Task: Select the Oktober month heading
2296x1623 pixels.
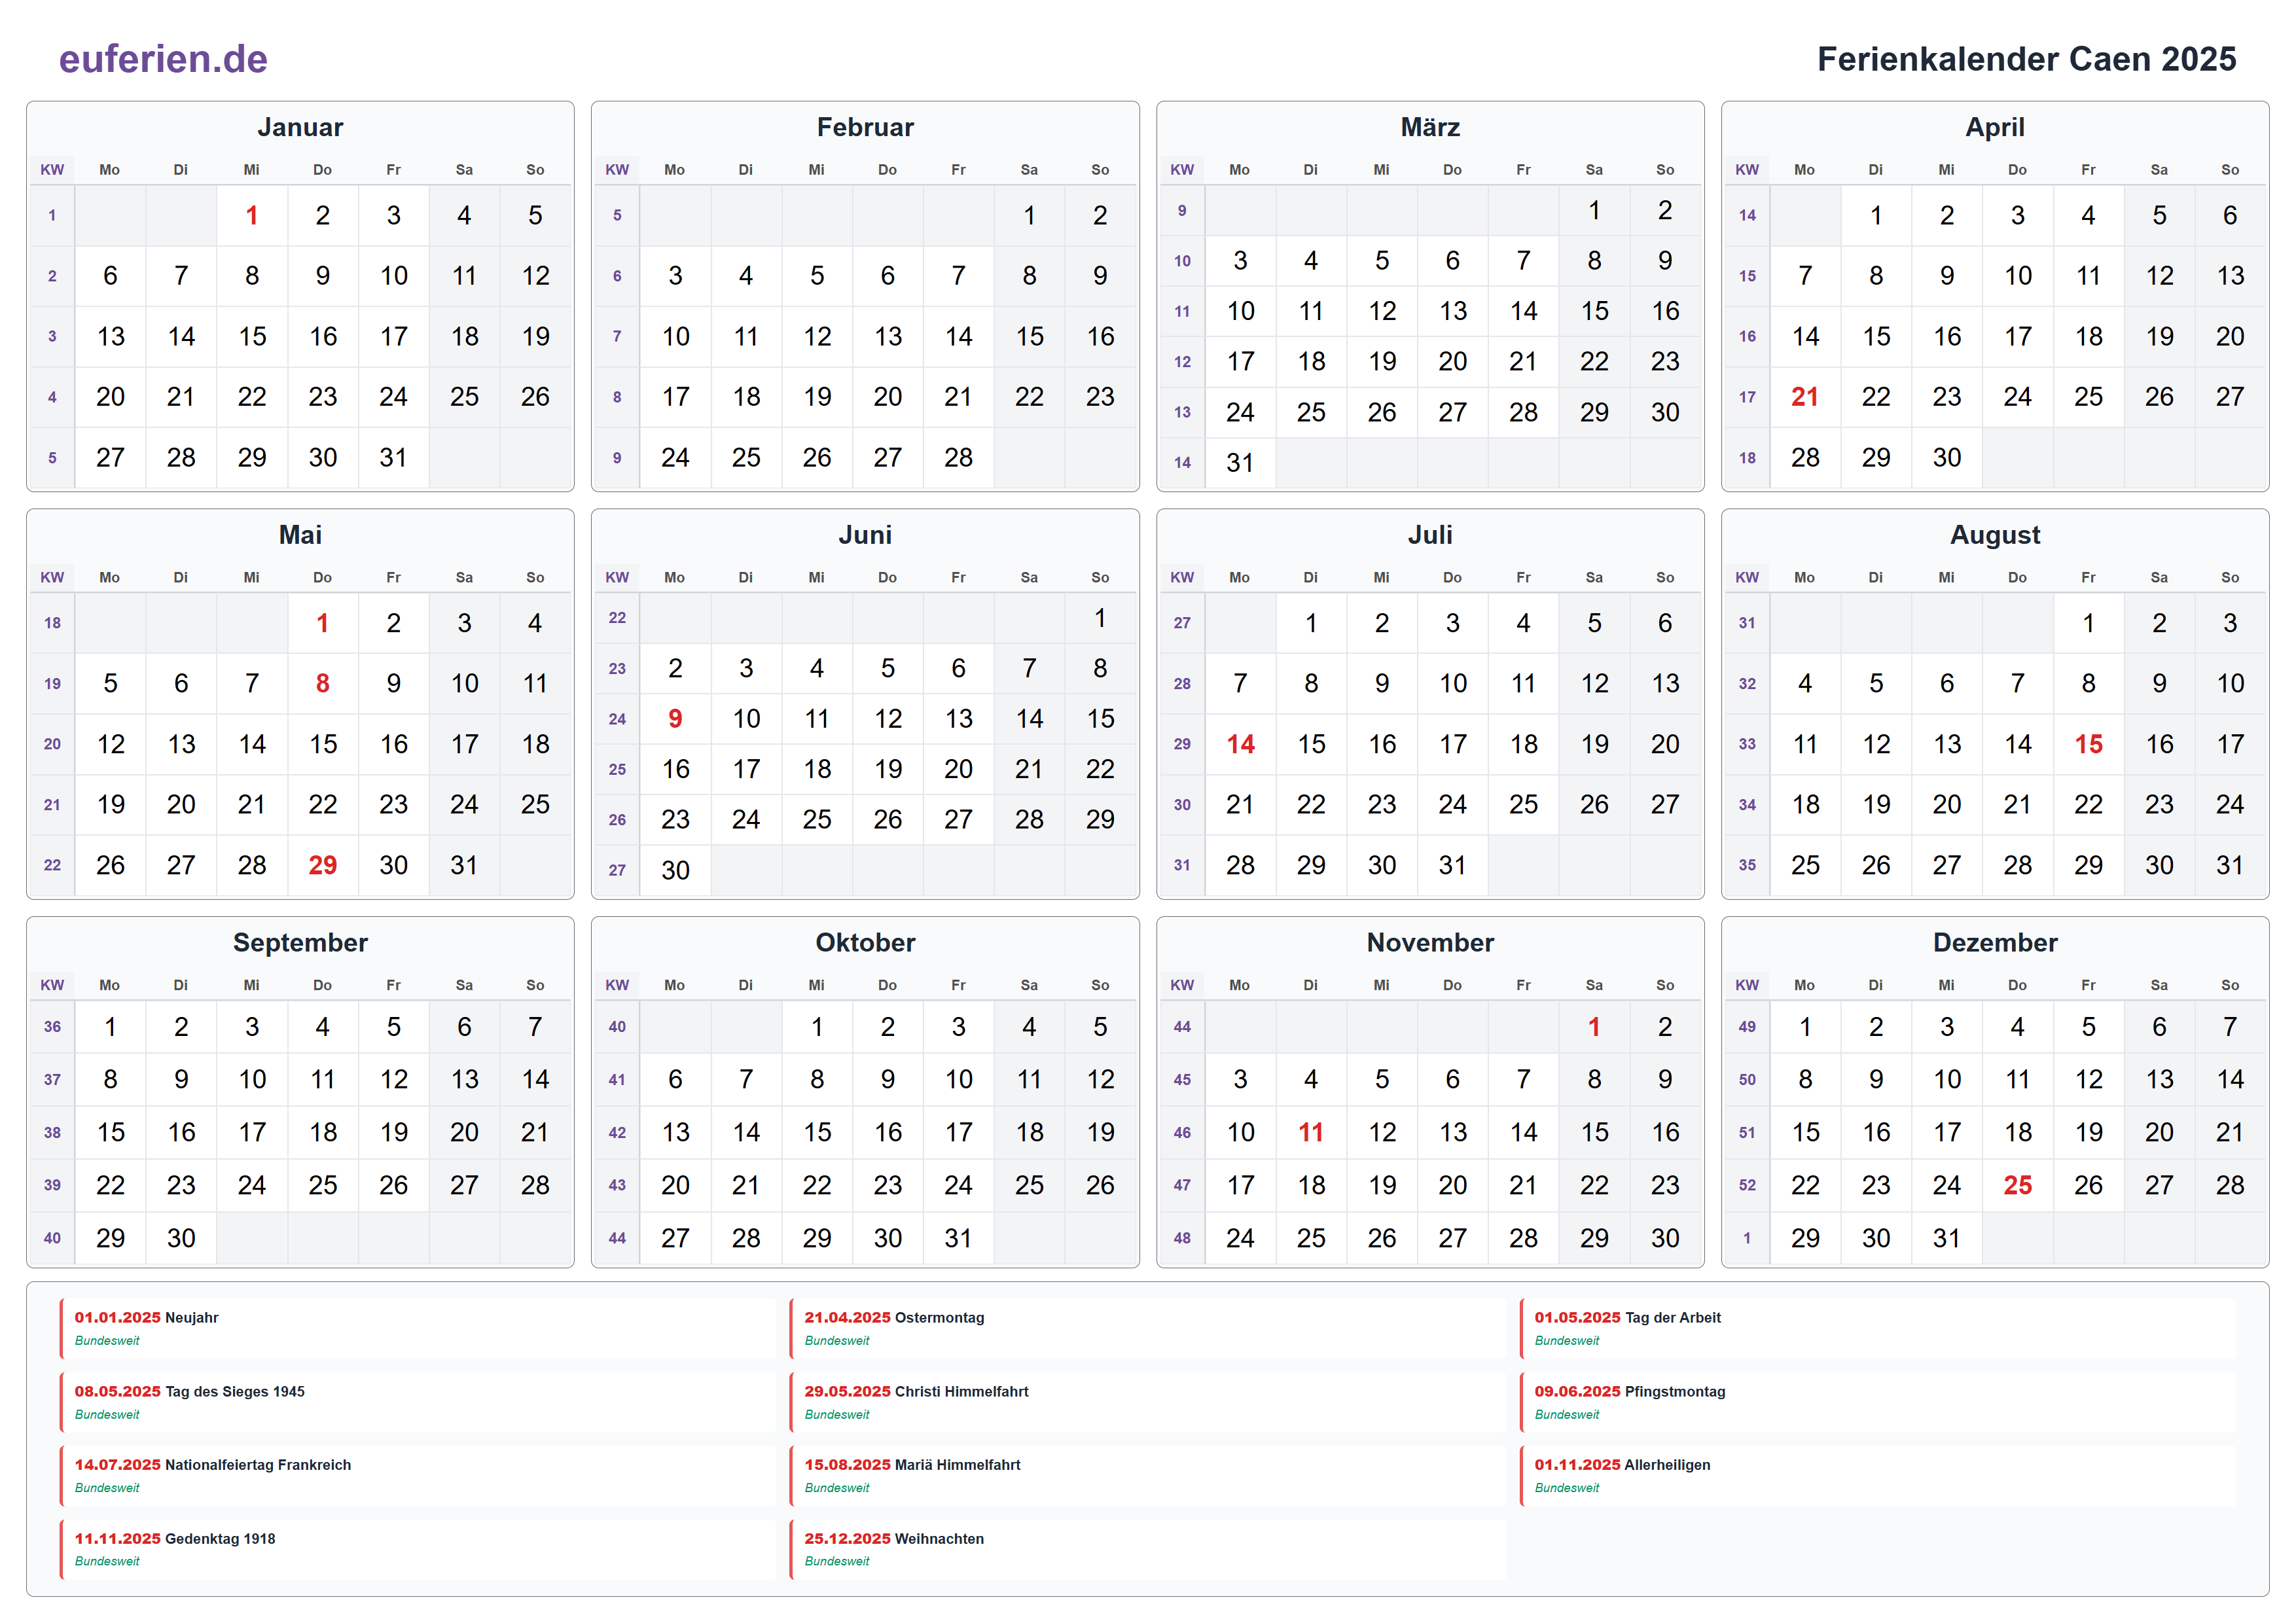Action: tap(865, 943)
